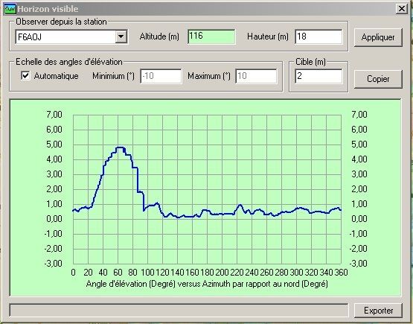Screen dimensions: 413x324
Task: Click the Copier button
Action: [378, 79]
